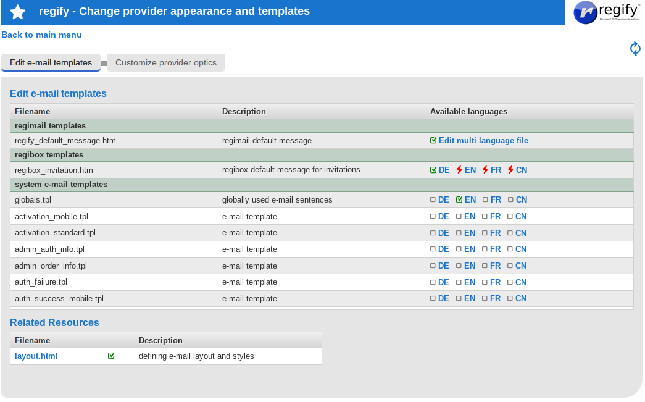Viewport: 645px width, 402px height.
Task: Open CN version of regibox_invitation.htm
Action: point(521,170)
